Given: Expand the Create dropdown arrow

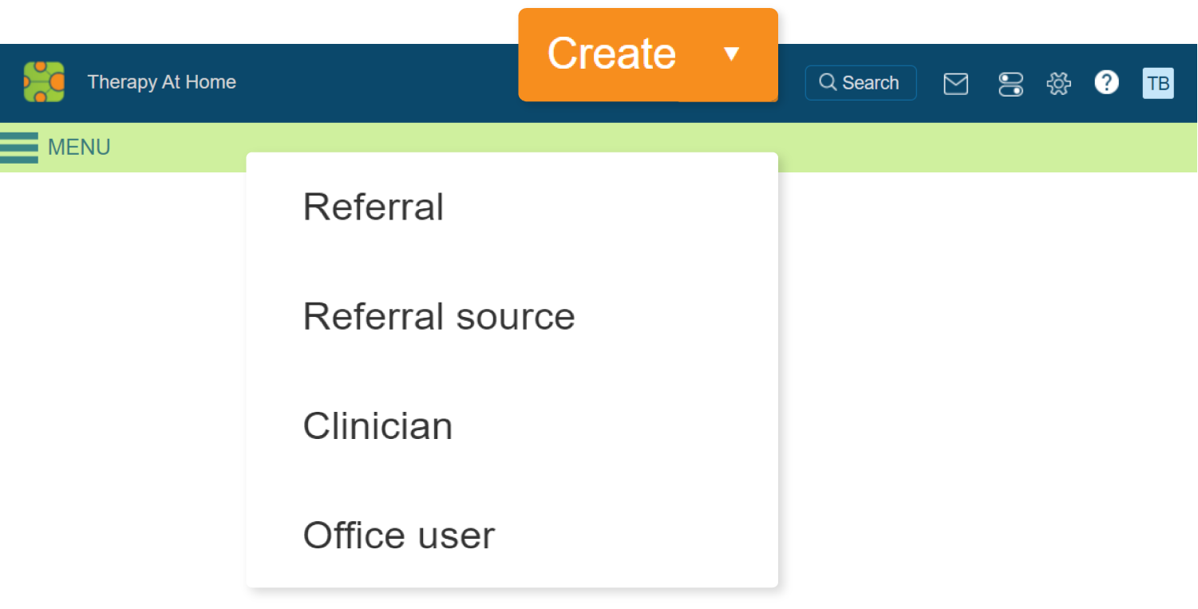Looking at the screenshot, I should coord(732,54).
